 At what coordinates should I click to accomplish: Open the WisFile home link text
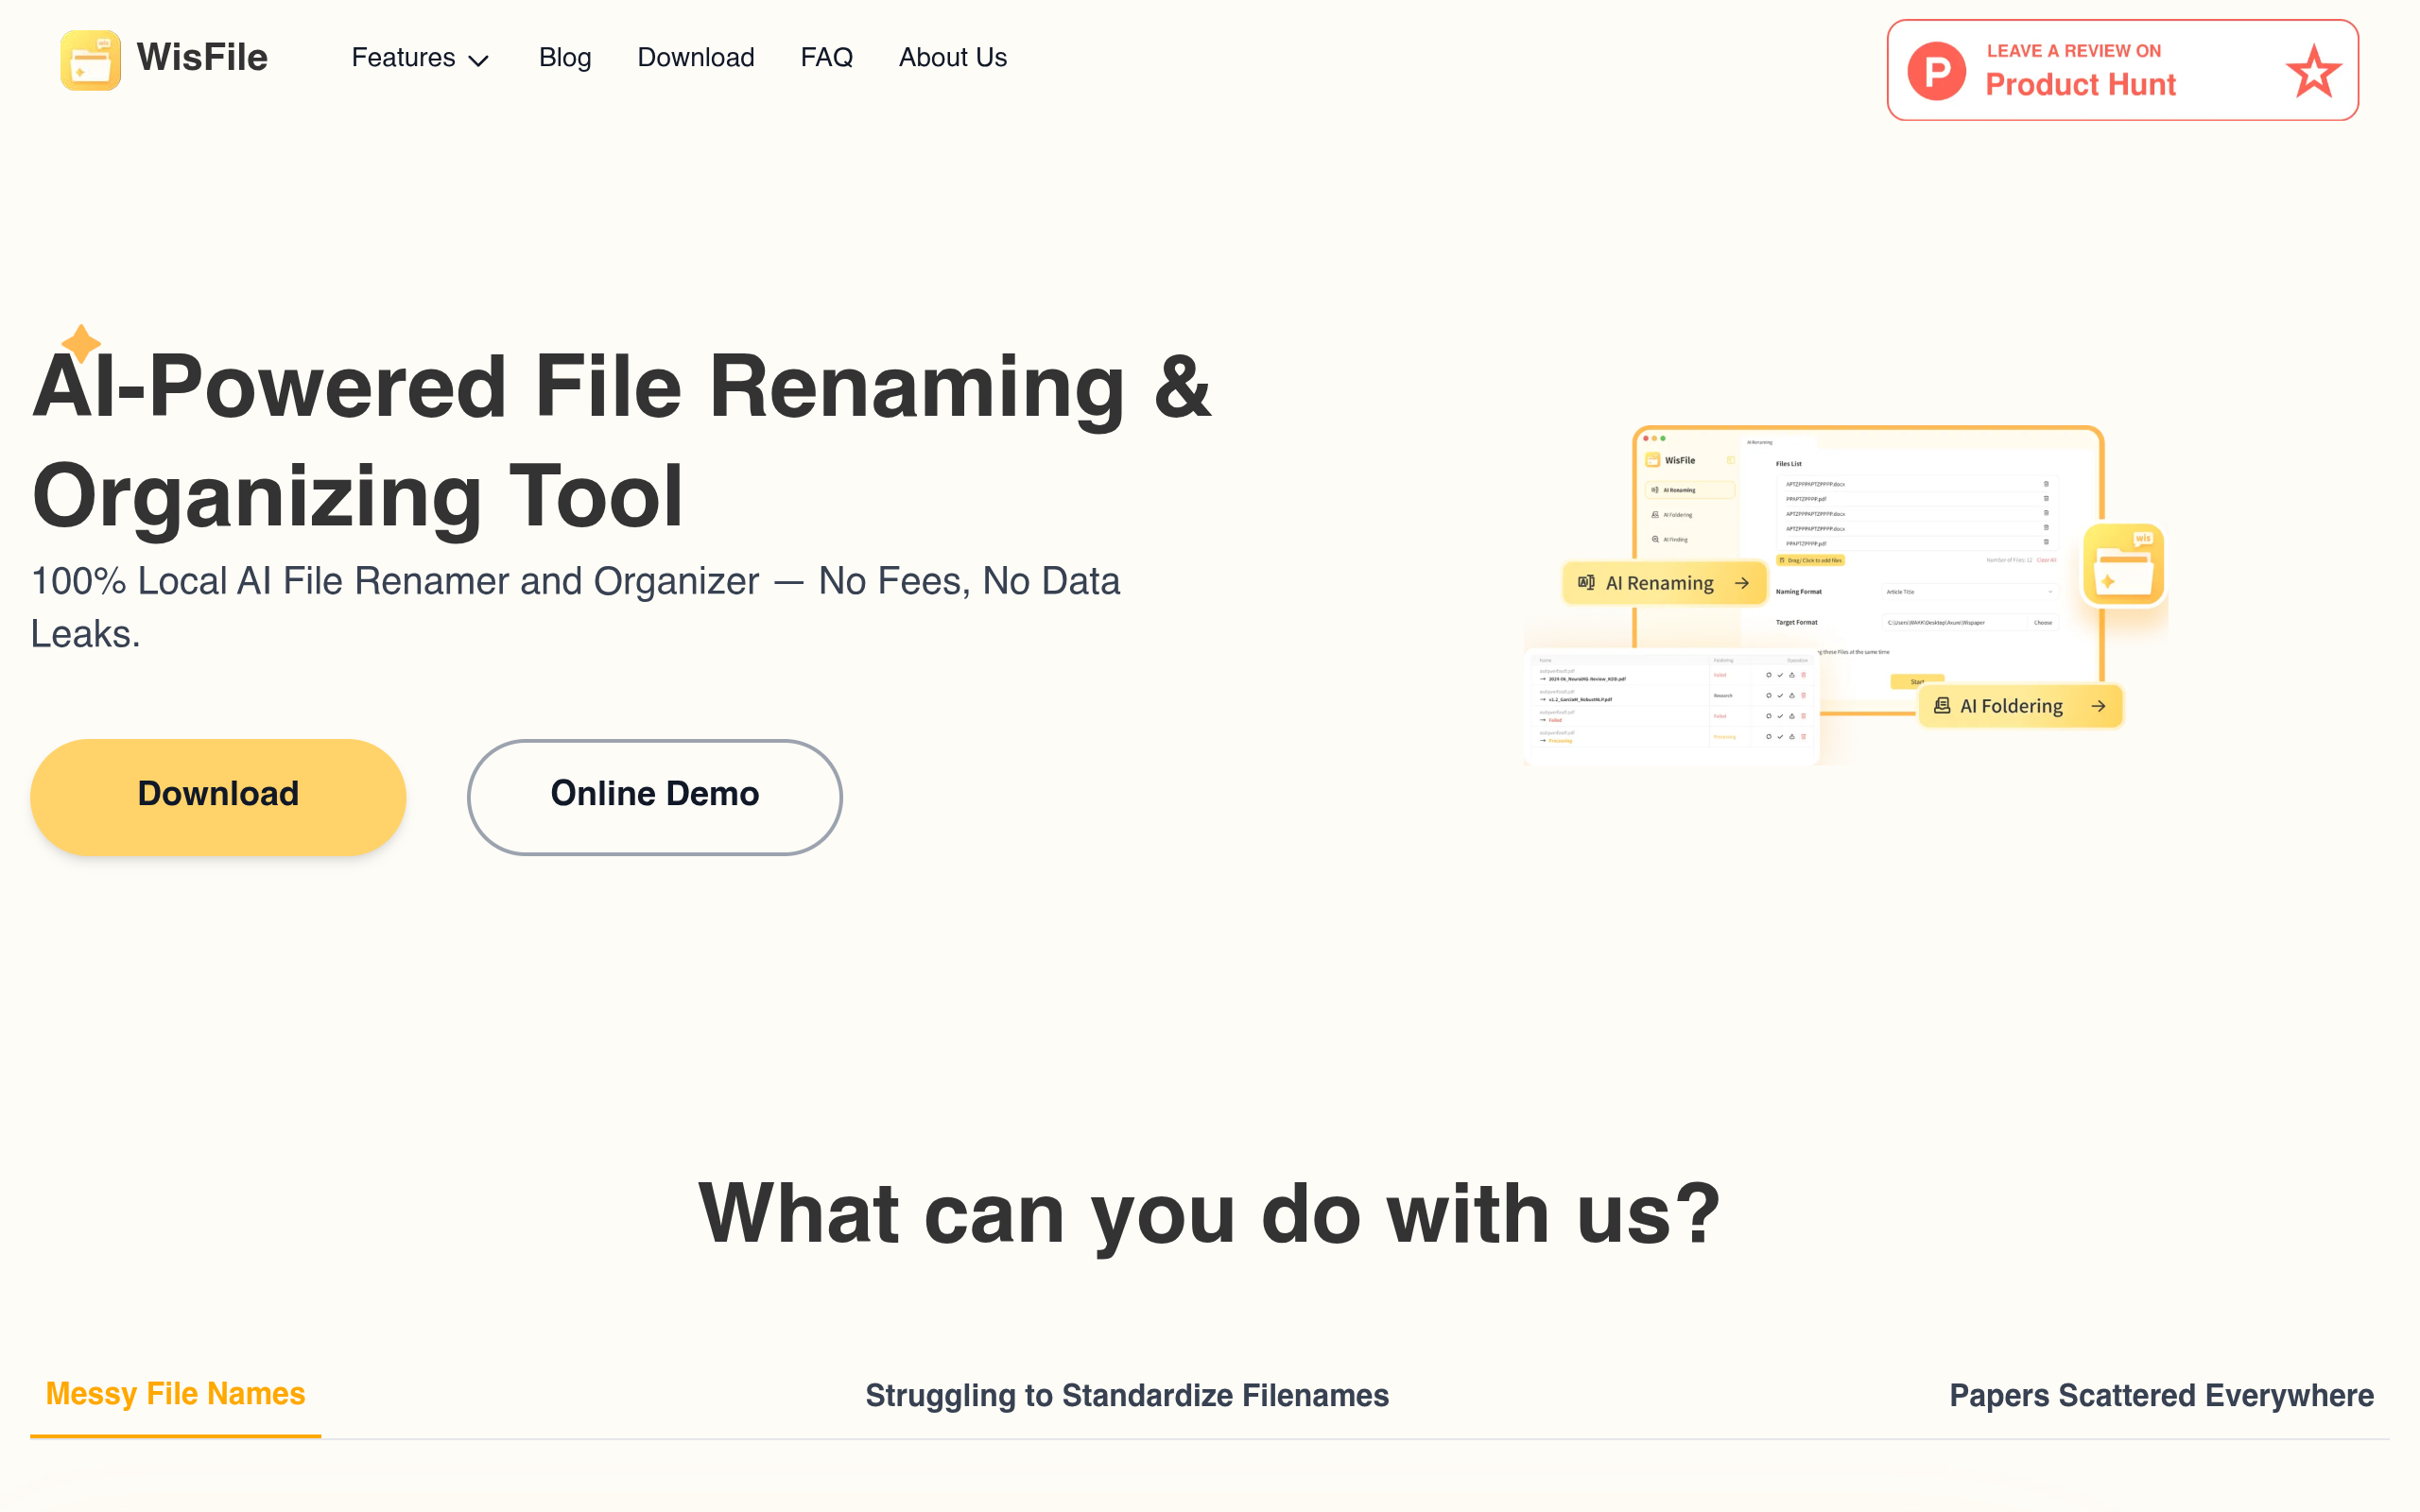pyautogui.click(x=202, y=58)
